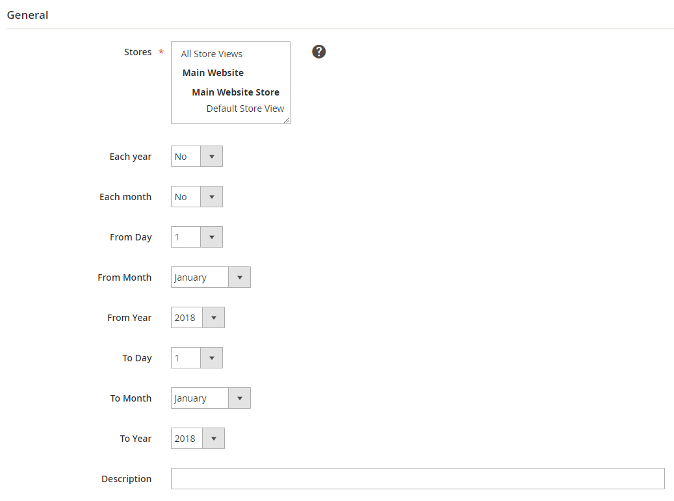Viewport: 674px width, 501px height.
Task: Open the Each month dropdown
Action: [197, 197]
